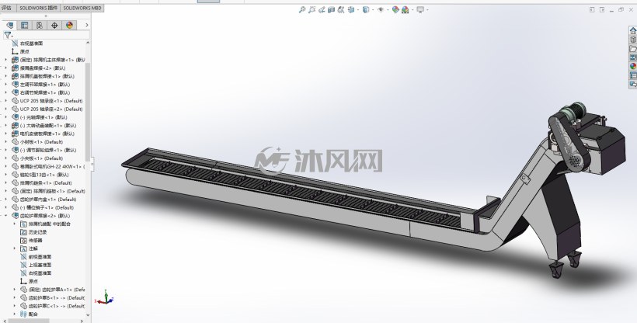637x323 pixels.
Task: Open the SOLIDWORKS Forum task pane icon
Action: click(x=633, y=85)
